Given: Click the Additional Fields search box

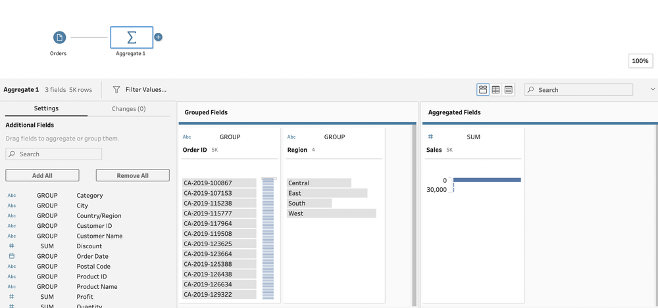Looking at the screenshot, I should (54, 154).
